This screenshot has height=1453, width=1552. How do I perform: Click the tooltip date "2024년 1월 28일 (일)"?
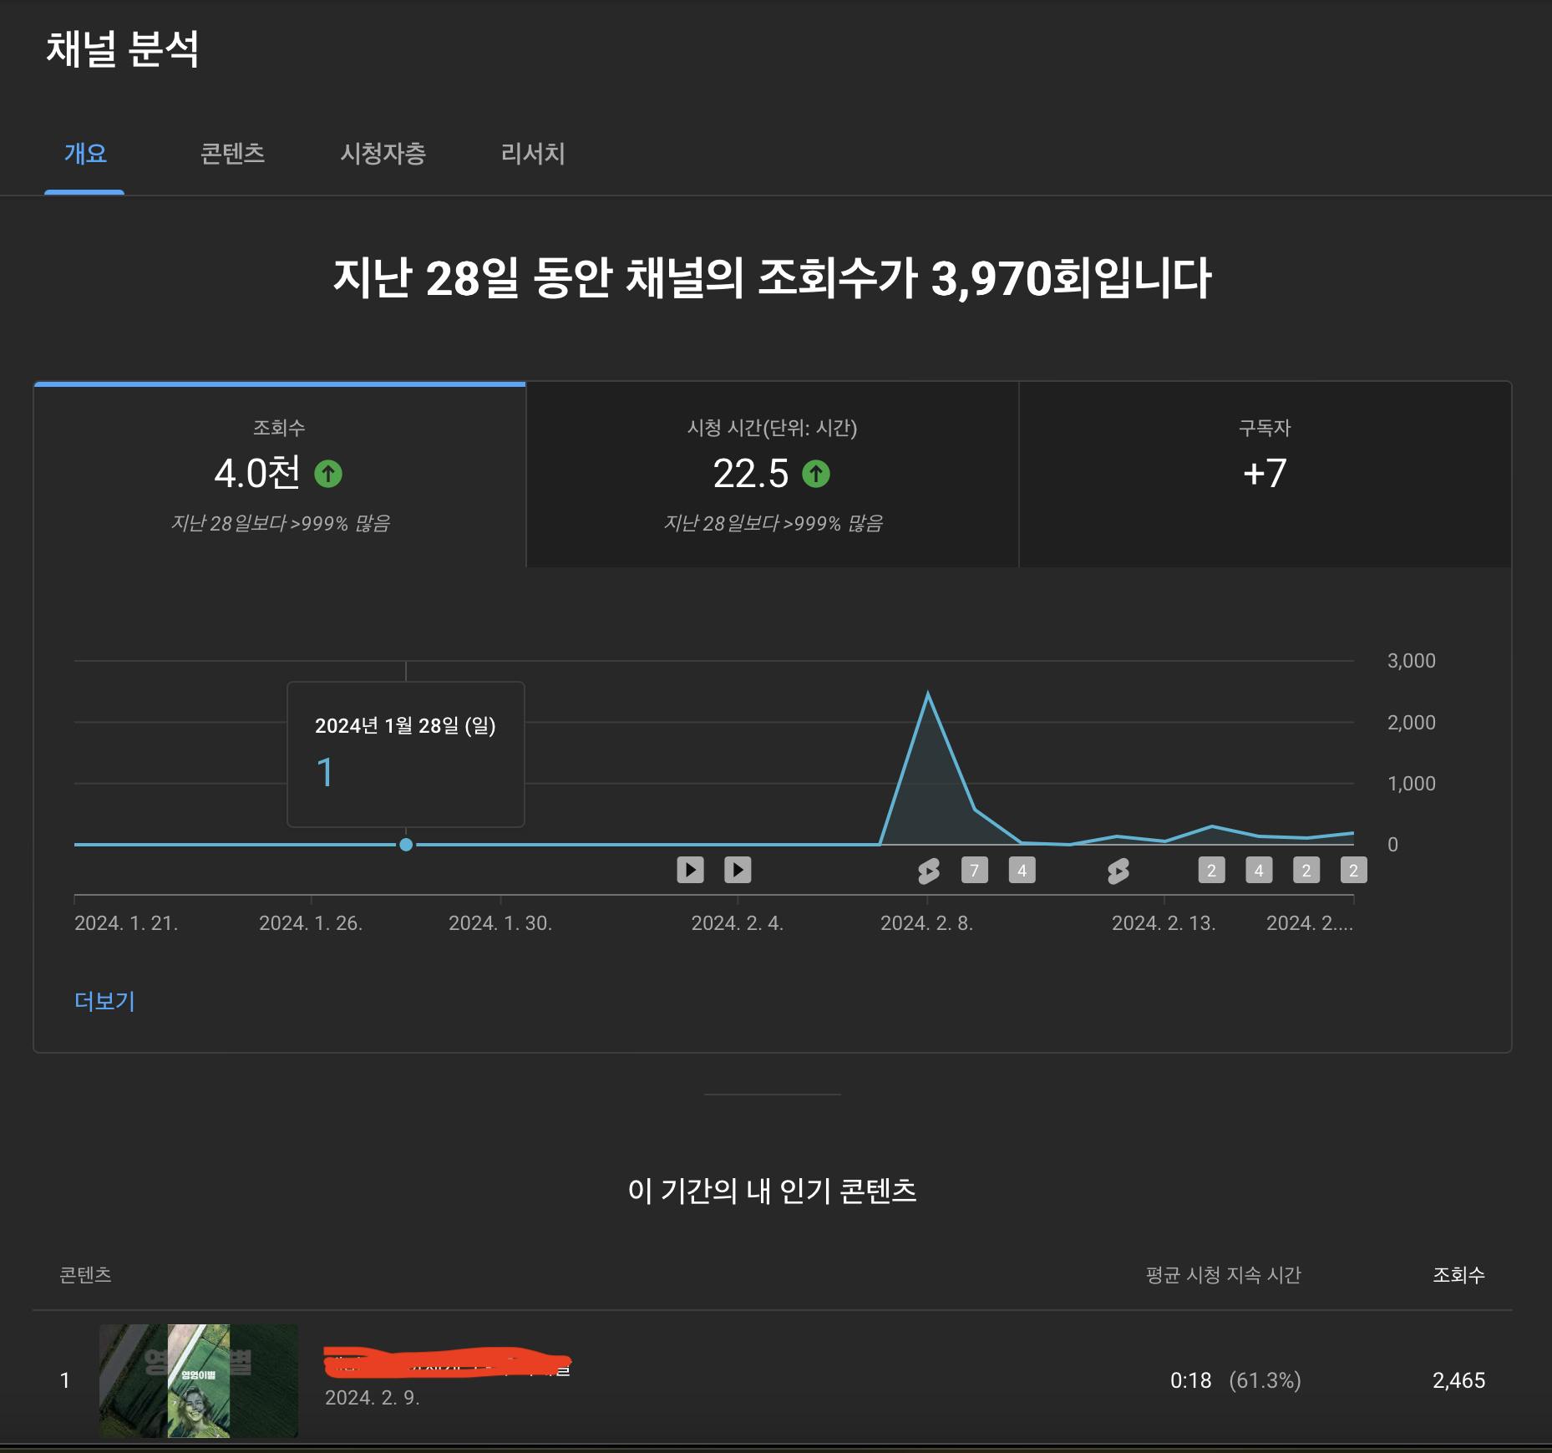[x=405, y=725]
